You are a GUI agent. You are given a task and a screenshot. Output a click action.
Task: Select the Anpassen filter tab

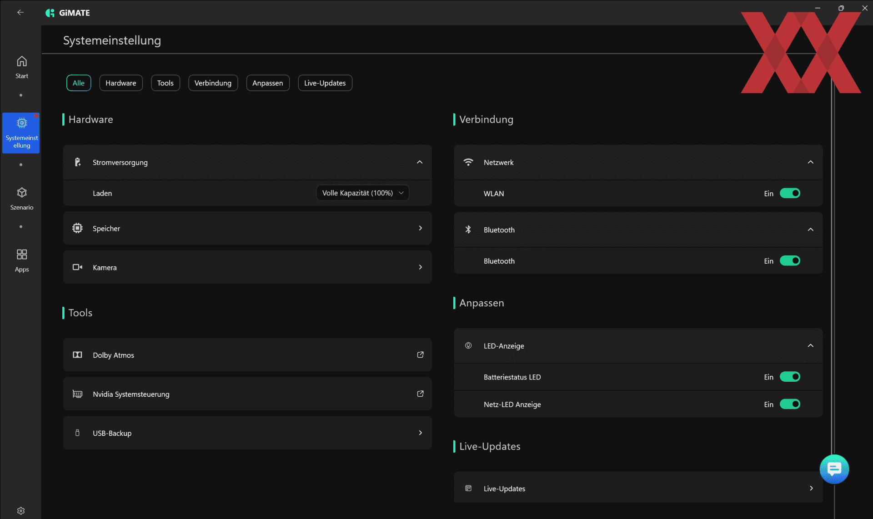(268, 83)
